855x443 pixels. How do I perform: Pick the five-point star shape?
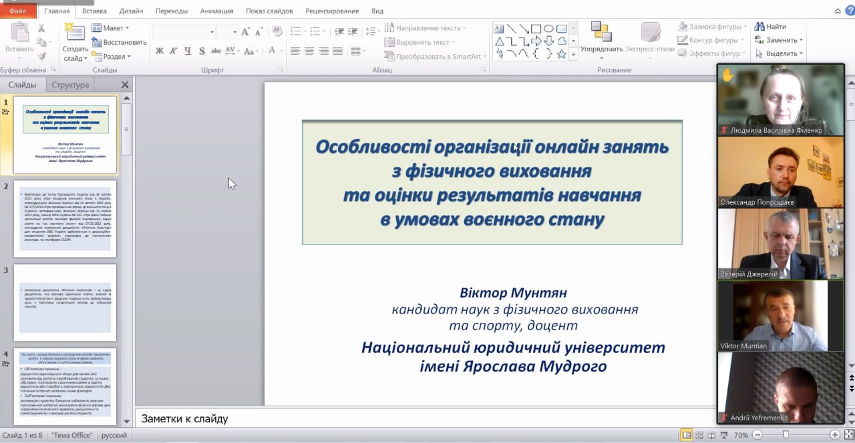coord(561,53)
